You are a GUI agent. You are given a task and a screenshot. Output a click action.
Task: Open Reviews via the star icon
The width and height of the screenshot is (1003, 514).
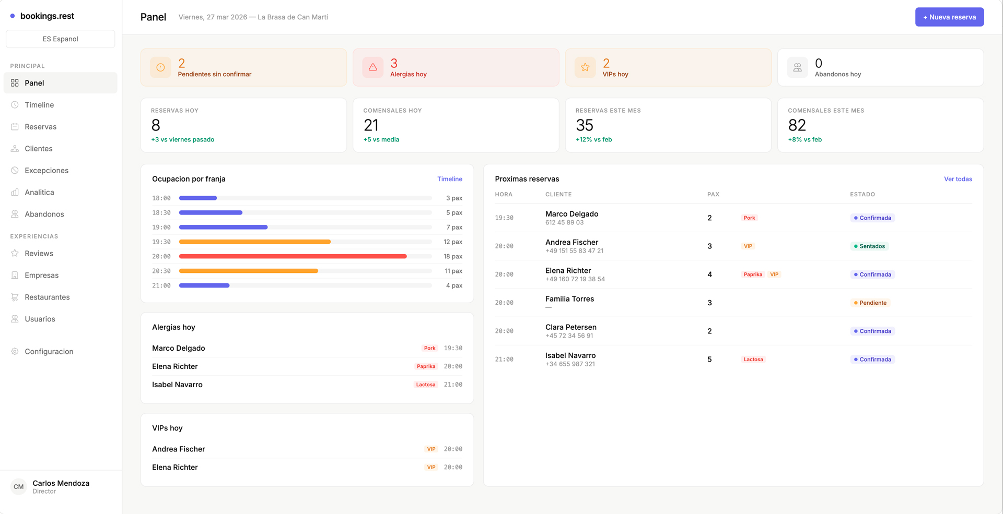pos(15,253)
